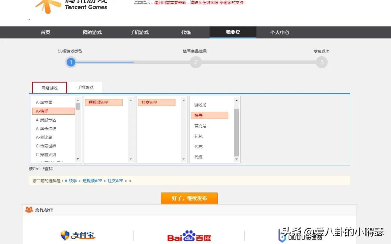Screen dimensions: 391x244
Task: Open the 首页 menu item
Action: (x=45, y=32)
